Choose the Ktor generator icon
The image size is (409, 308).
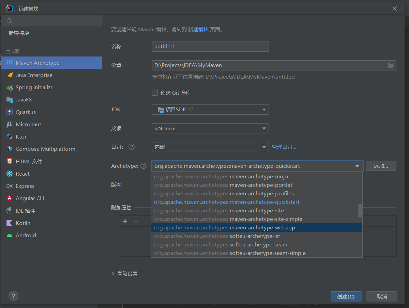[x=10, y=136]
